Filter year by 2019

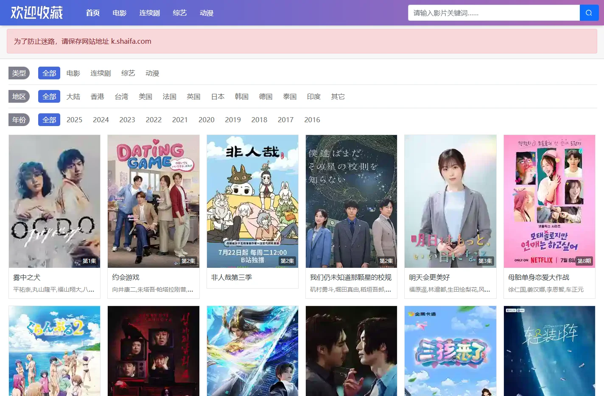click(233, 120)
